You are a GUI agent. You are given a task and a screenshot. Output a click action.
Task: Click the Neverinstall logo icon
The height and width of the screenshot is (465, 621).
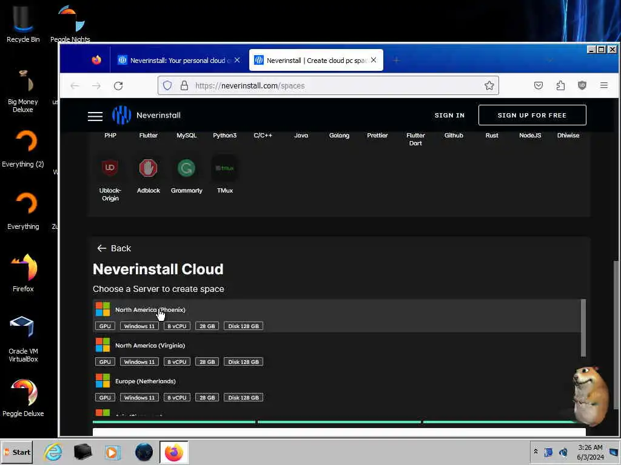pyautogui.click(x=121, y=115)
